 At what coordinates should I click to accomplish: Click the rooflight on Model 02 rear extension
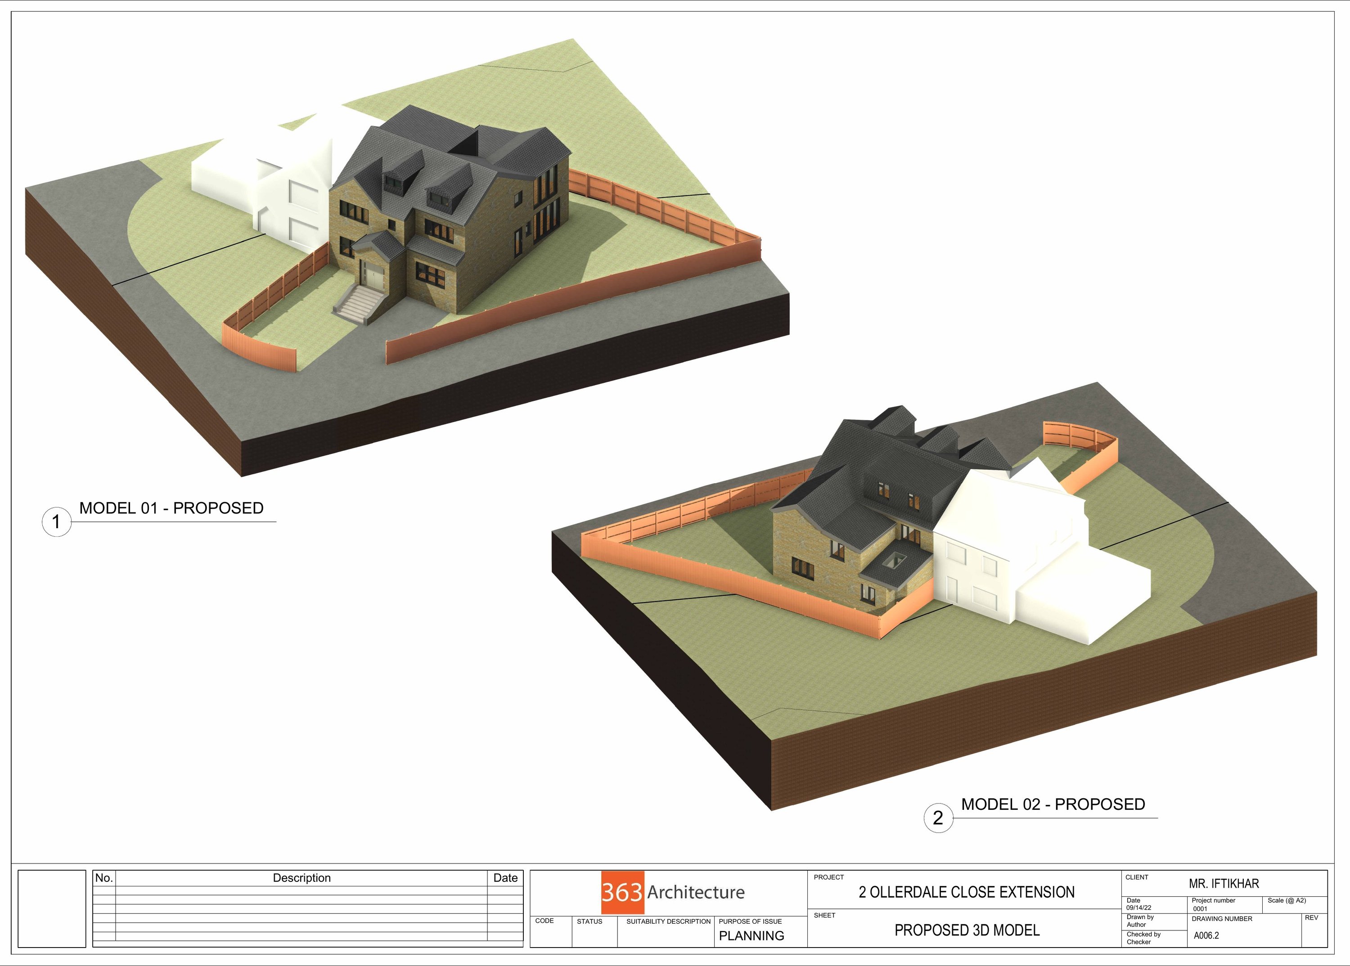click(x=894, y=560)
